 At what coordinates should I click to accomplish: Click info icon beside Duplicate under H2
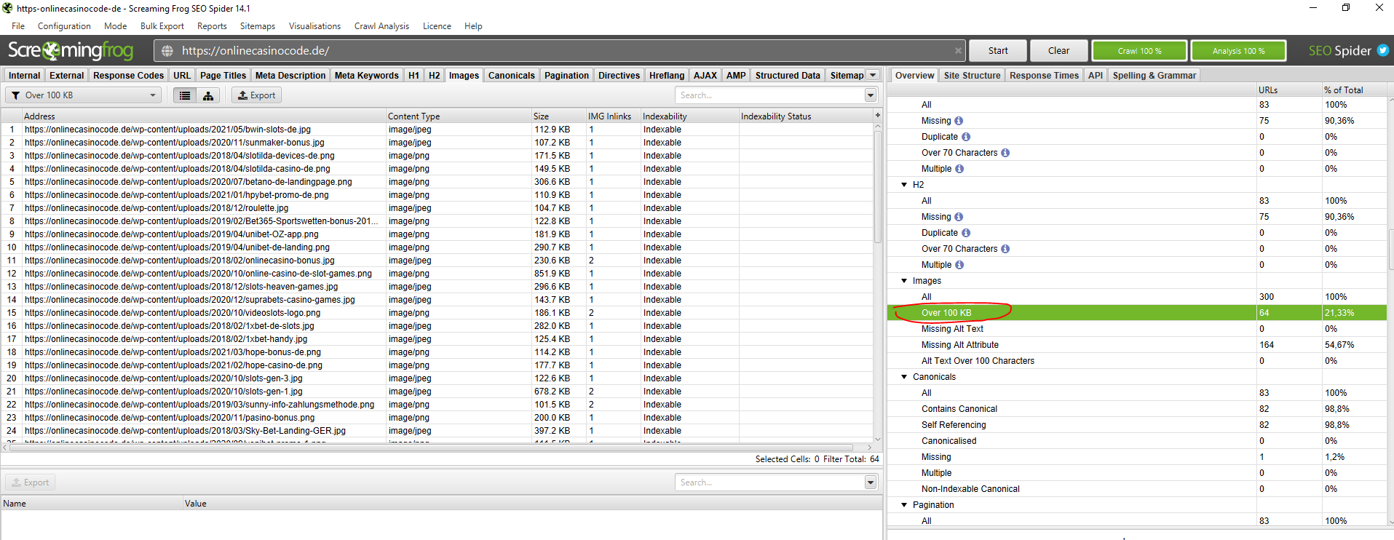966,233
